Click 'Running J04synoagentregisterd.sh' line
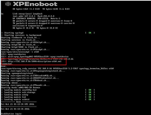The height and width of the screenshot is (115, 151). point(33,71)
